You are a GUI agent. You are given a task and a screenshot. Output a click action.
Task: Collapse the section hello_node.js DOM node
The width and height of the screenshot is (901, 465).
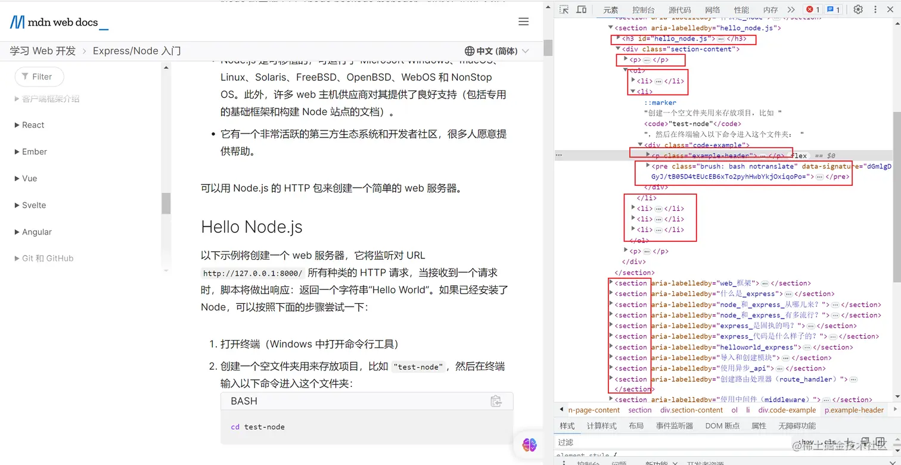coord(610,27)
